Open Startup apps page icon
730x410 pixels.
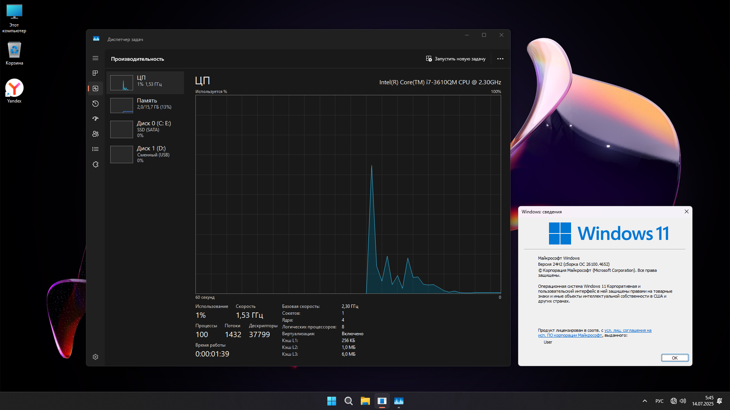95,119
